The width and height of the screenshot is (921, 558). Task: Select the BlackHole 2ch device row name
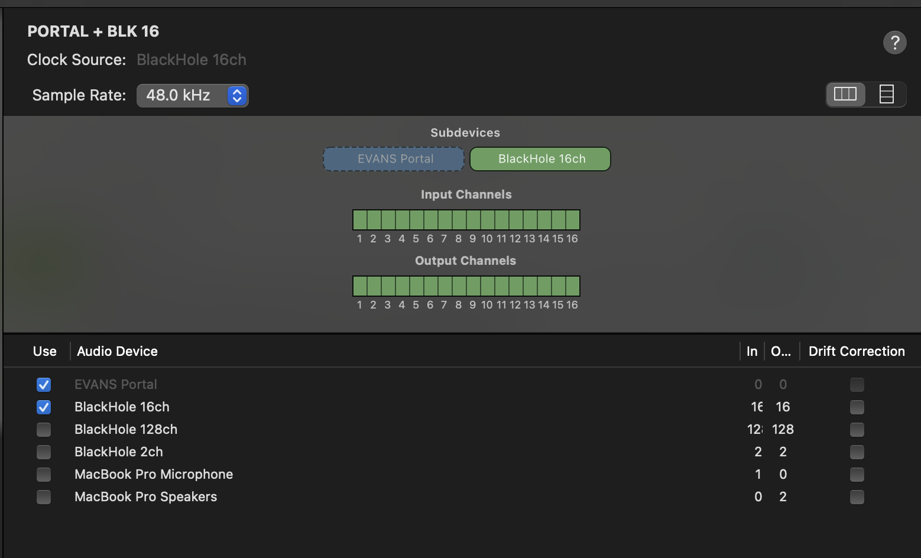pyautogui.click(x=119, y=452)
